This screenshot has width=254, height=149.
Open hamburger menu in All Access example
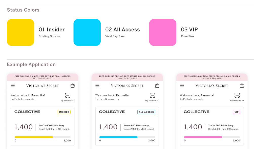[97, 86]
